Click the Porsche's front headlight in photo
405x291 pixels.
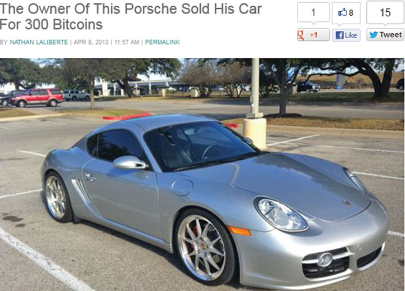pyautogui.click(x=282, y=215)
